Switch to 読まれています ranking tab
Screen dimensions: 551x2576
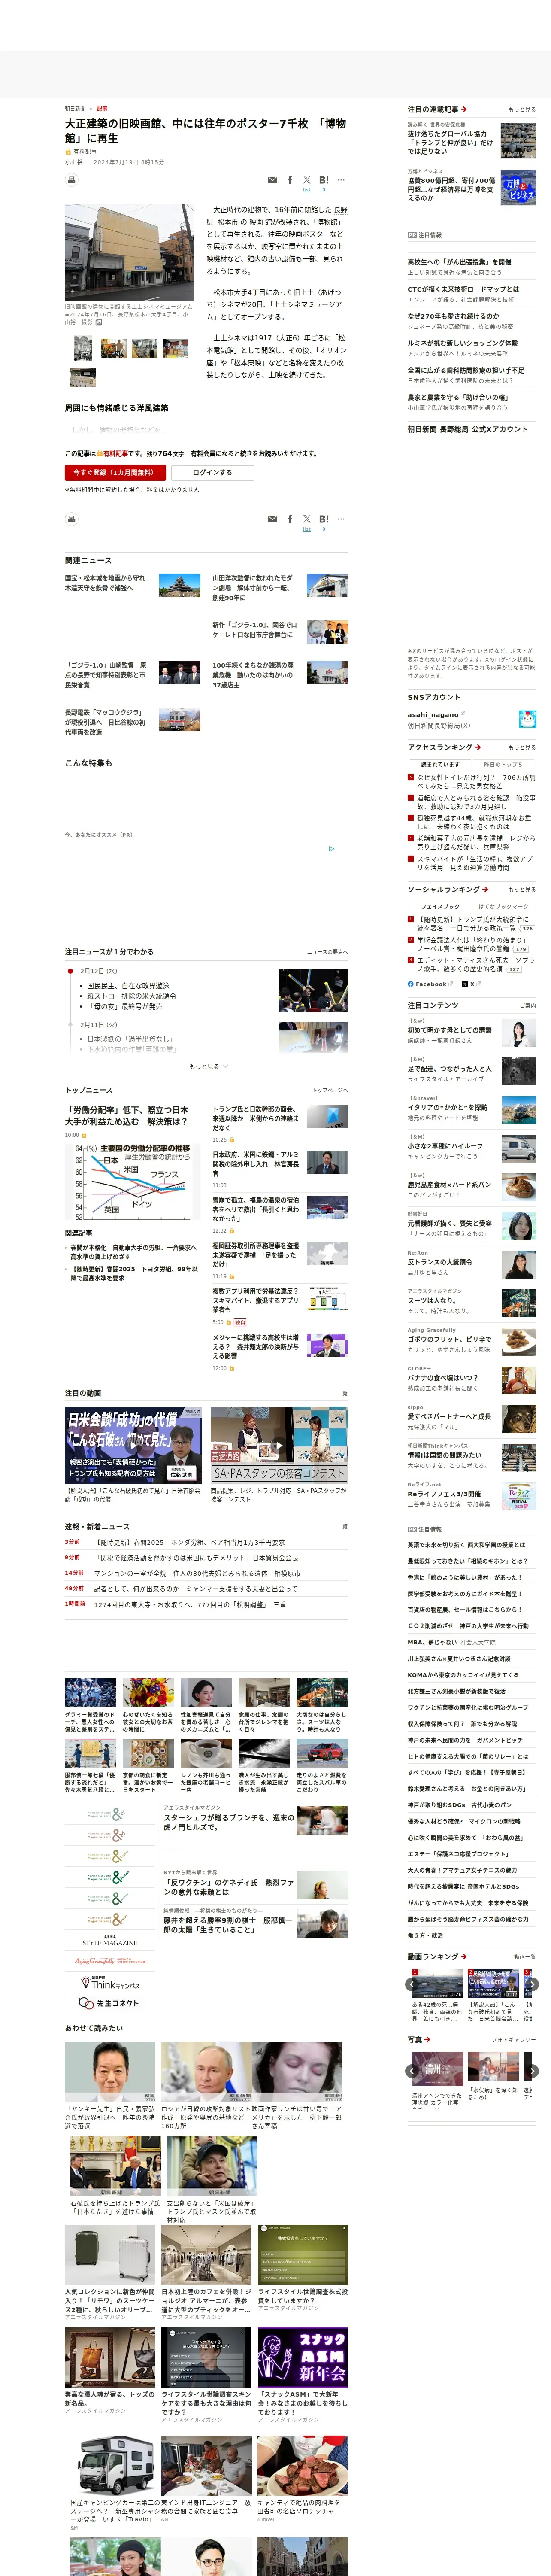440,764
